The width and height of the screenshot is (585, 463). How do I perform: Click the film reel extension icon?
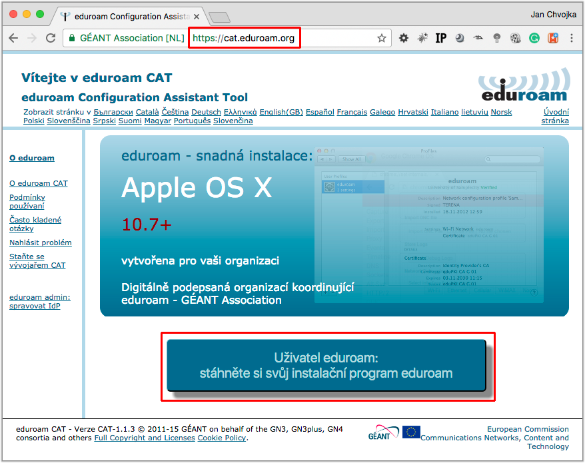[x=515, y=38]
